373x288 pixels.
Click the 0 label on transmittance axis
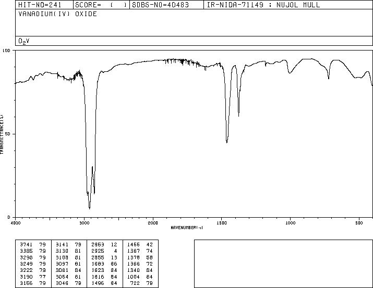click(x=9, y=217)
